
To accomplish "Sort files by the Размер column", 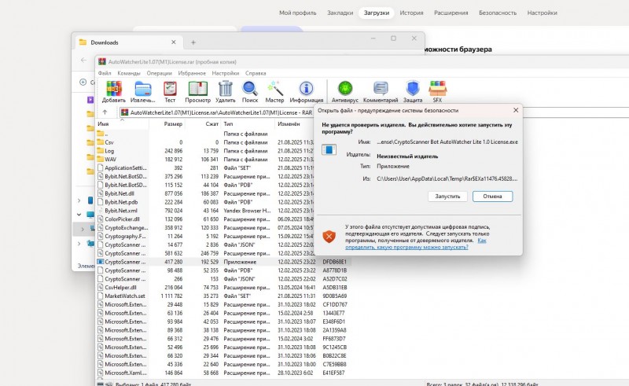I will (173, 124).
